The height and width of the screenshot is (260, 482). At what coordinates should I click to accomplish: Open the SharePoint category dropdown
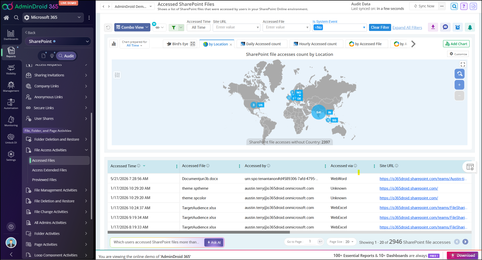pyautogui.click(x=58, y=41)
